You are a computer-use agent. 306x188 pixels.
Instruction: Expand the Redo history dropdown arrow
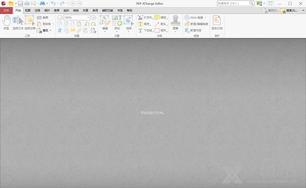[x=67, y=4]
